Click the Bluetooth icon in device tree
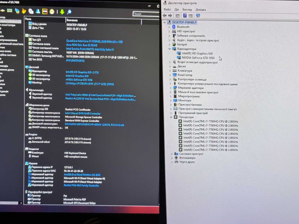 [174, 27]
